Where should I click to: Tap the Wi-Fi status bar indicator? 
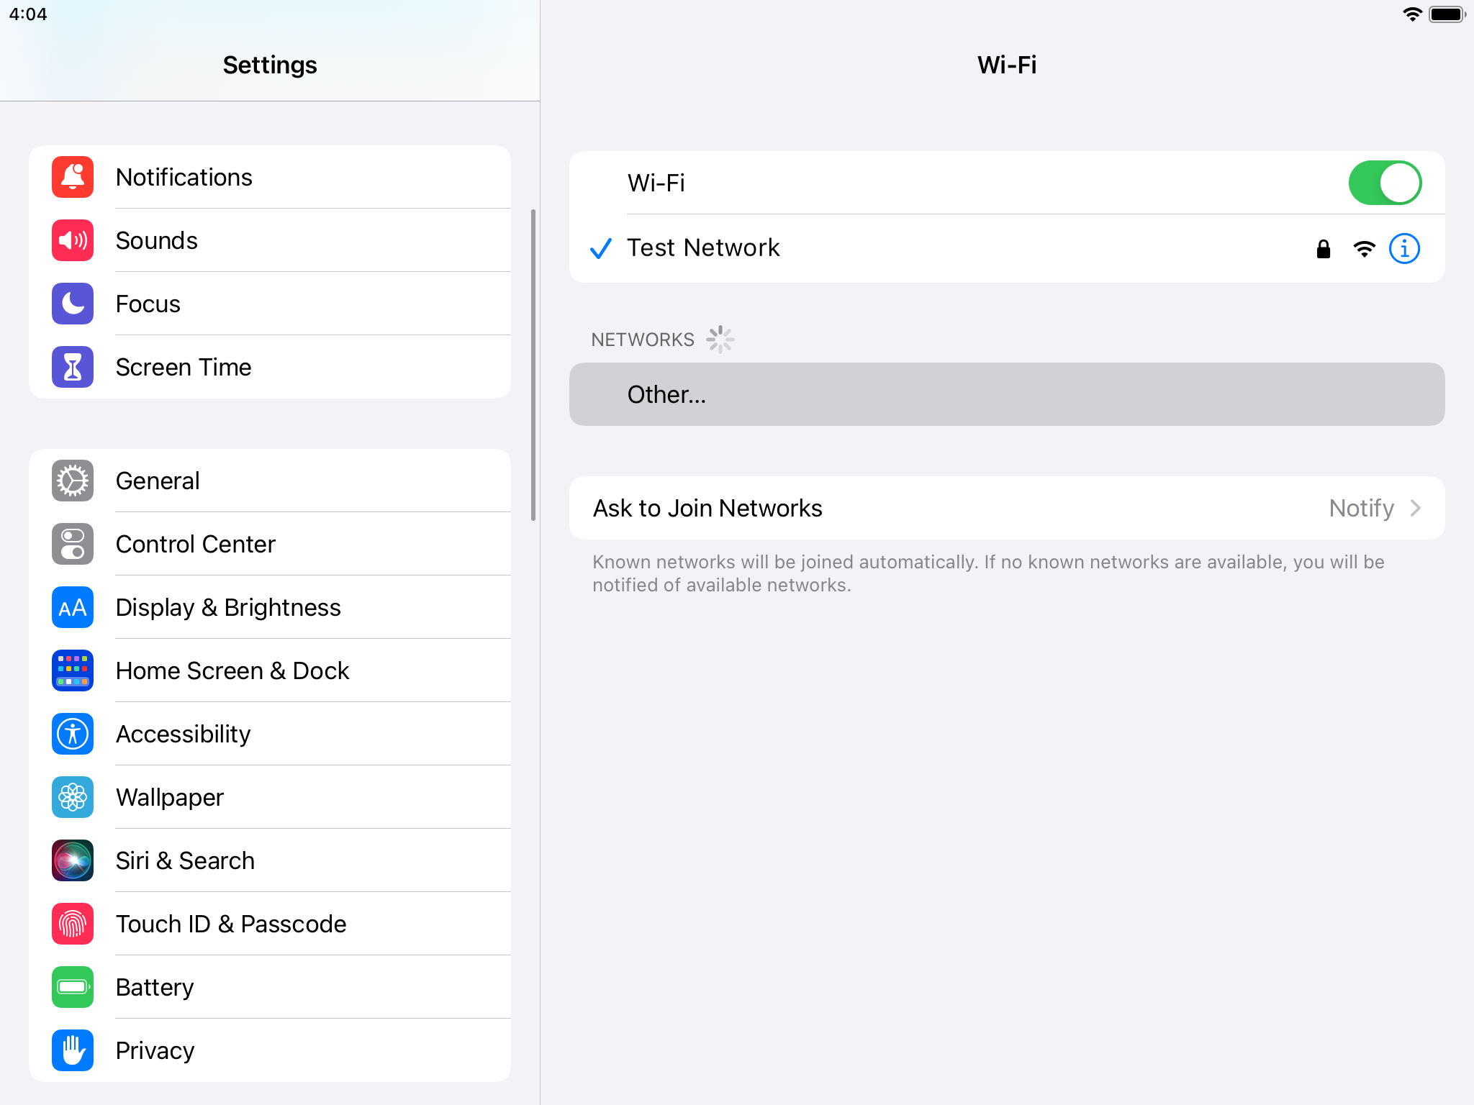(1412, 14)
